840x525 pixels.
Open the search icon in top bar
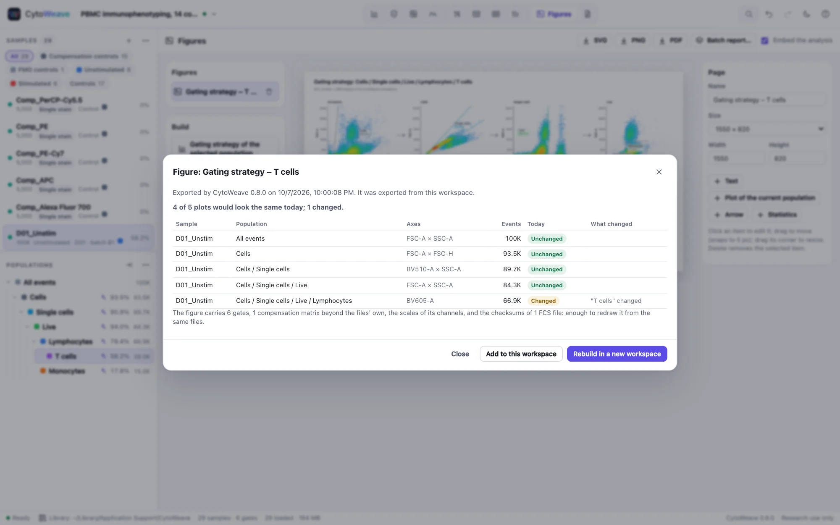coord(749,14)
